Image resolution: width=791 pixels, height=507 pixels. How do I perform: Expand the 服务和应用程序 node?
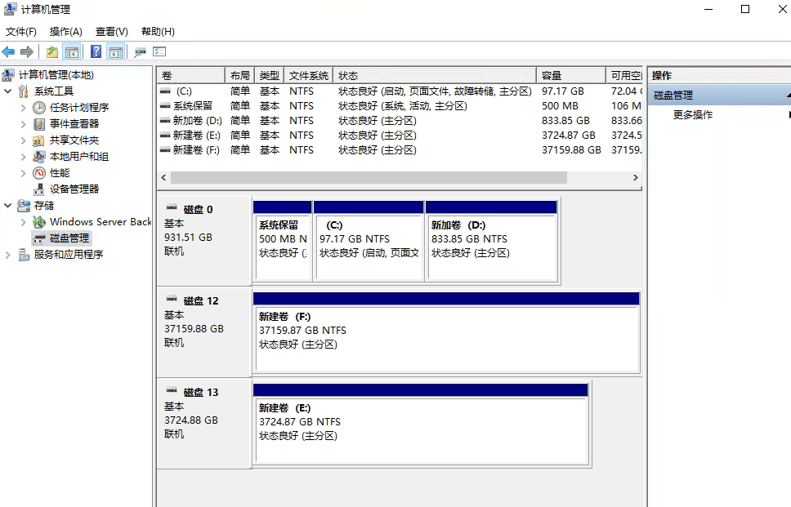pos(8,255)
